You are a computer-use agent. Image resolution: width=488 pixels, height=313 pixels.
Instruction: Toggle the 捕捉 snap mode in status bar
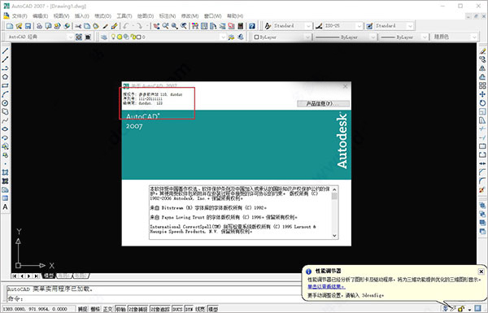pos(82,309)
